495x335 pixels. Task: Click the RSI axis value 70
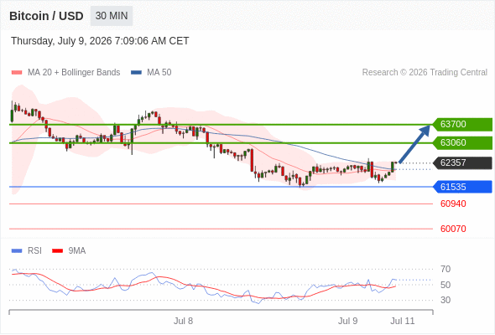(x=445, y=269)
